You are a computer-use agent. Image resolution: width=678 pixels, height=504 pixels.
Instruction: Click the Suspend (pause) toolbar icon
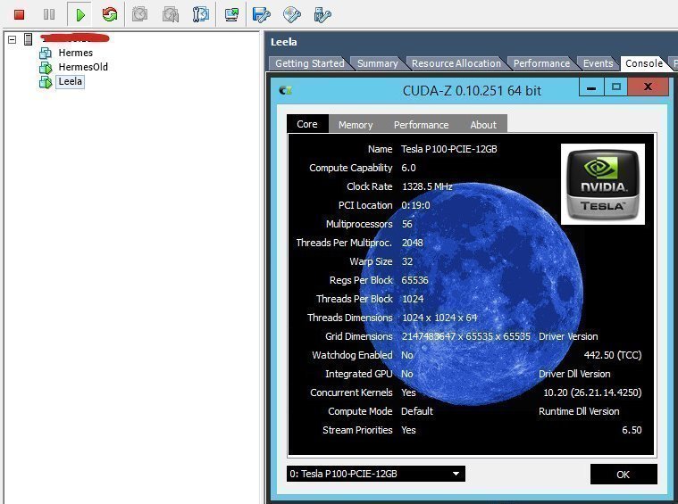coord(49,15)
